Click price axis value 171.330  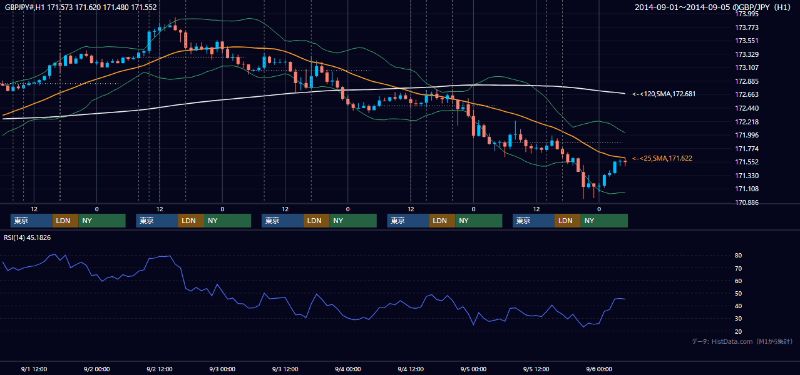(x=747, y=176)
